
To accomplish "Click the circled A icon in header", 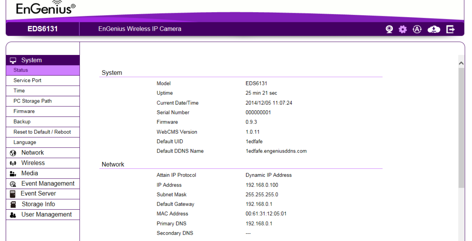I will coord(417,29).
